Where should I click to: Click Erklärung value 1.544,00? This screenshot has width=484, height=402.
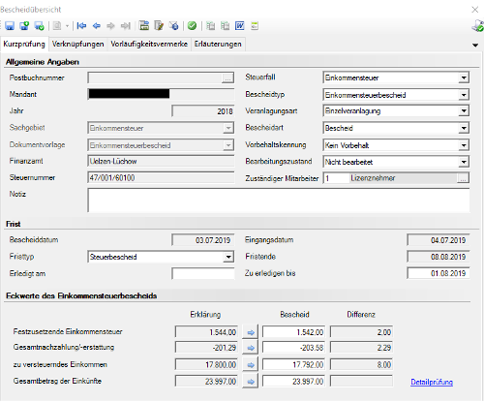click(x=206, y=332)
